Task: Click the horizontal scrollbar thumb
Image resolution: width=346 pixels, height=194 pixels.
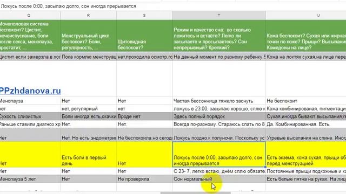Action: pos(196,193)
